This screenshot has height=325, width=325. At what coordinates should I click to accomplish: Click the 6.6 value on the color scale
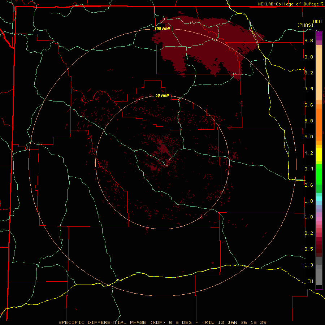click(309, 105)
